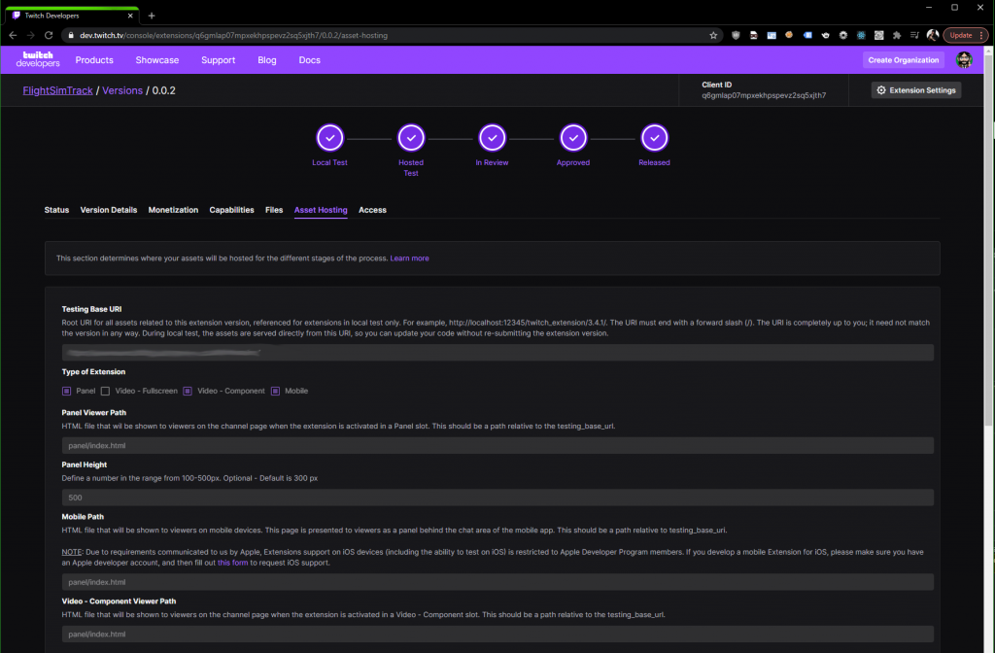Click the Mobile Path input field

point(497,582)
